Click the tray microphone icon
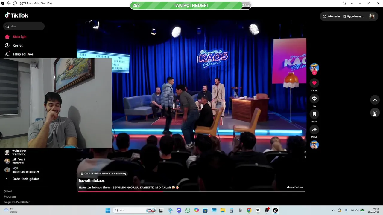The height and width of the screenshot is (215, 383). [346, 210]
